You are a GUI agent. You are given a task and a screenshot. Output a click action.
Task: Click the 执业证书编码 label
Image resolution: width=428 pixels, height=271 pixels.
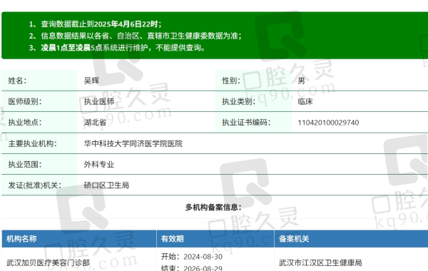coord(246,122)
